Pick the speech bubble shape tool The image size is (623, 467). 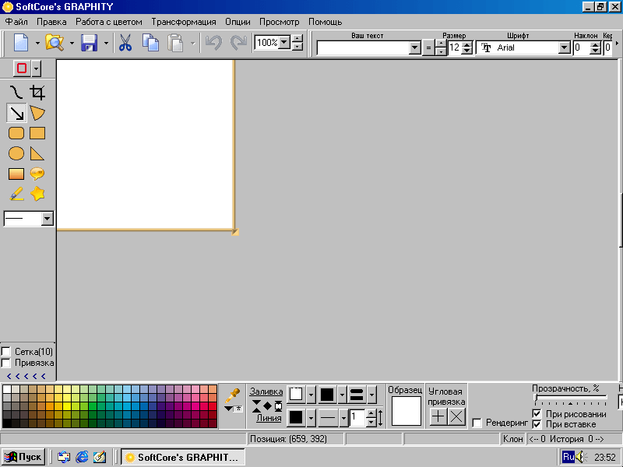pos(37,174)
